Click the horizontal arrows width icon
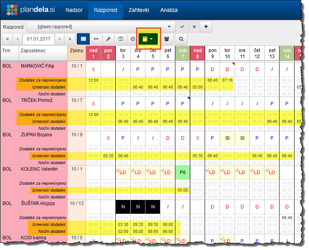 click(96, 39)
